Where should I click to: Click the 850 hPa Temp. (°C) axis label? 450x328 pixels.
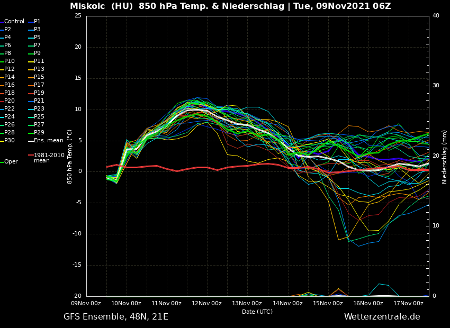70,157
